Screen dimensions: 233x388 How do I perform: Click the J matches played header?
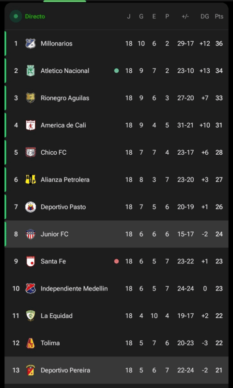click(128, 16)
